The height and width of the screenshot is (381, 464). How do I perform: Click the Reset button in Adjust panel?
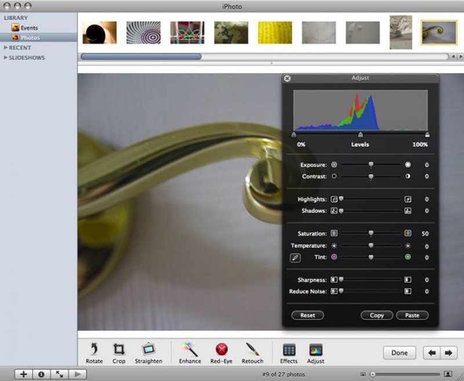(x=307, y=316)
